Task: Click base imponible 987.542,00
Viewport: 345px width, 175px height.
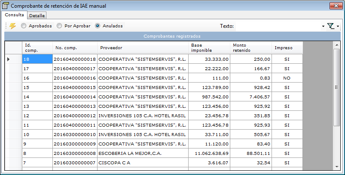Action: click(209, 97)
